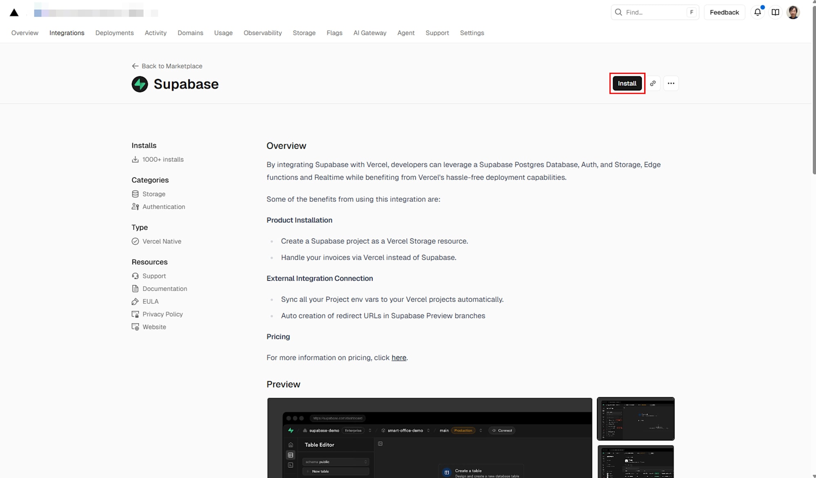The width and height of the screenshot is (816, 478).
Task: Copy link using chain icon button
Action: pos(653,83)
